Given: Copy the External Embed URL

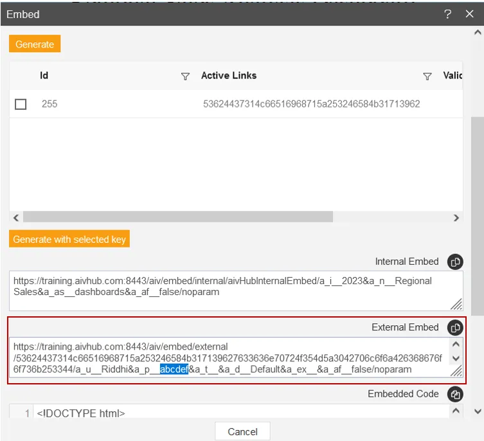Looking at the screenshot, I should [x=455, y=328].
